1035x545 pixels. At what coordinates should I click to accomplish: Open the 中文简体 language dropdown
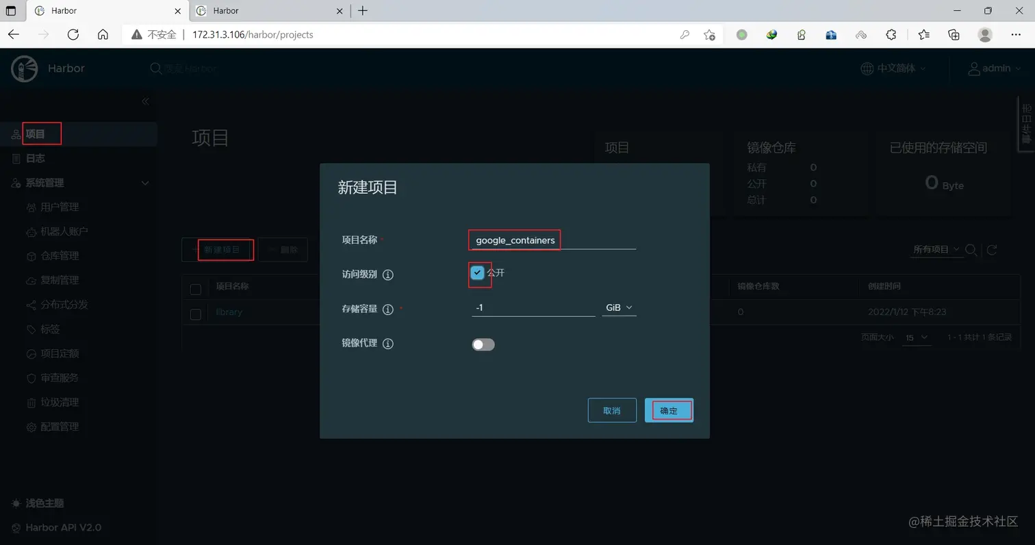[893, 68]
